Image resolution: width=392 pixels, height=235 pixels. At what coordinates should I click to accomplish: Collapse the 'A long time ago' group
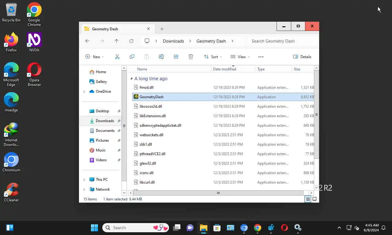[x=131, y=79]
